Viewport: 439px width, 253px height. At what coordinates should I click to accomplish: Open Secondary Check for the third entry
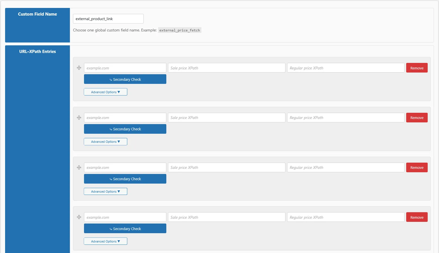(x=125, y=179)
